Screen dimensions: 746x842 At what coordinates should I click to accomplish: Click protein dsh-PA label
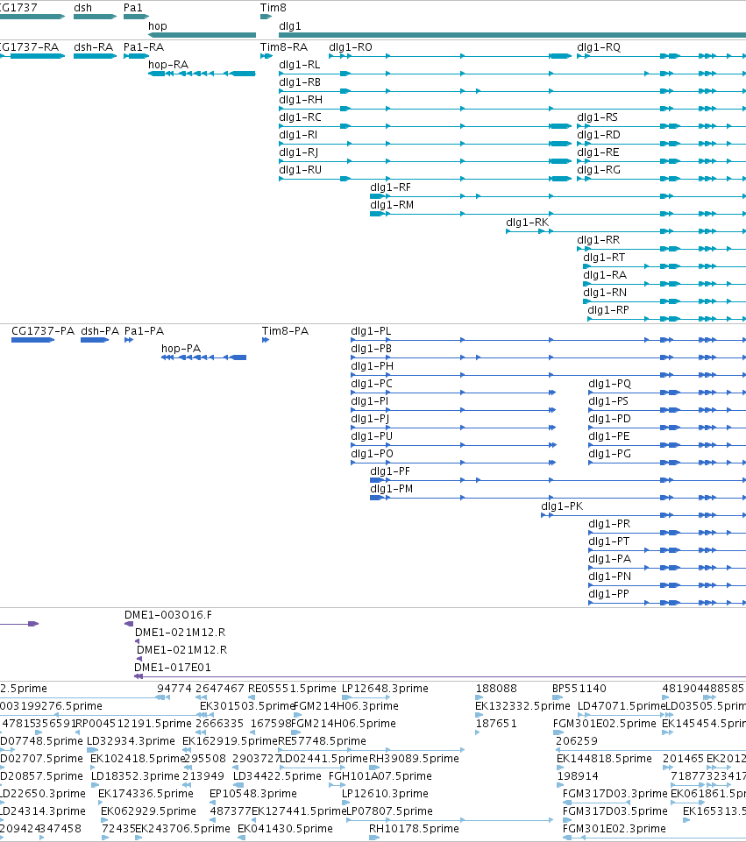tap(100, 331)
